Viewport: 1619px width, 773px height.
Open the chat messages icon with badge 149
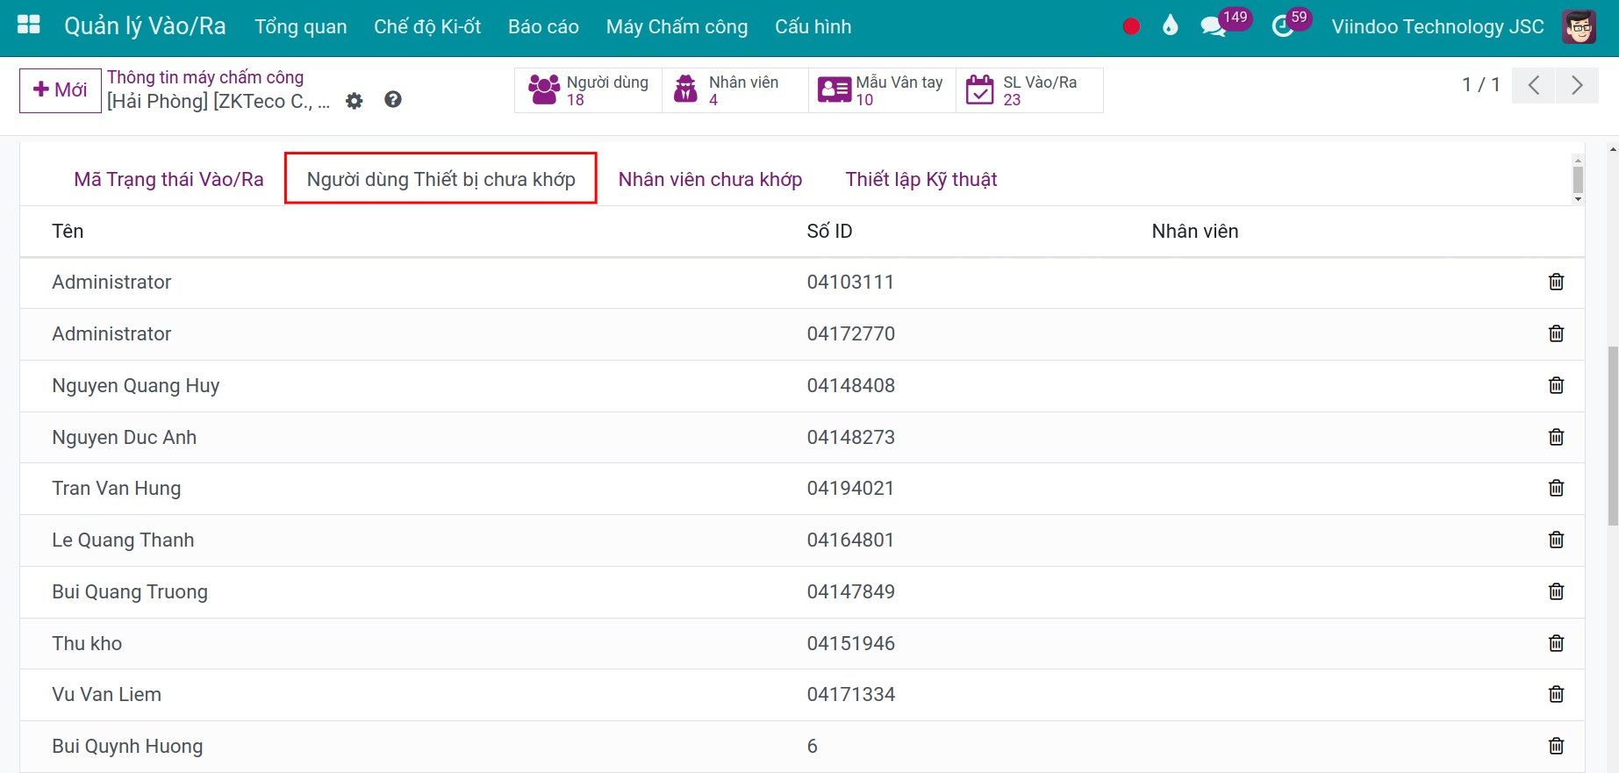1213,26
